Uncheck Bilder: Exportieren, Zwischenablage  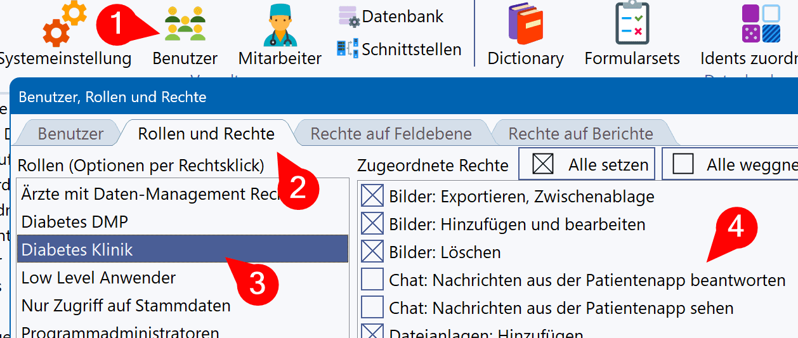tap(372, 197)
